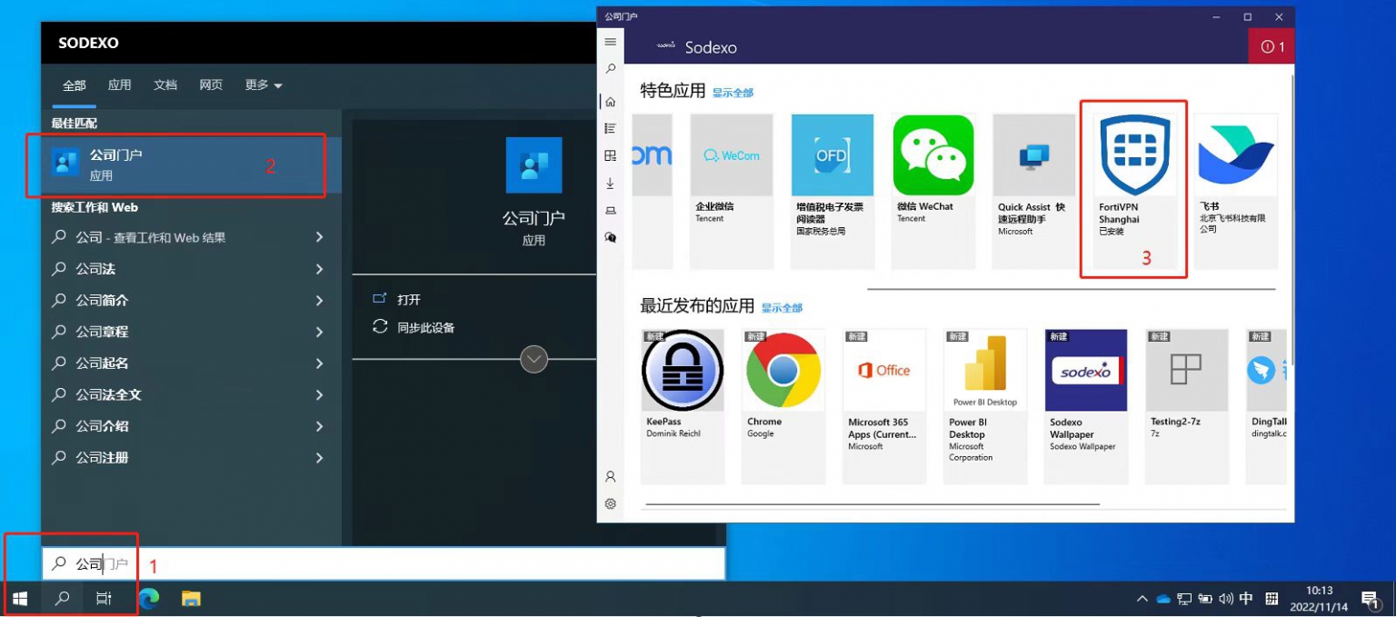
Task: Click the red notification badge in Company Portal
Action: pyautogui.click(x=1271, y=47)
